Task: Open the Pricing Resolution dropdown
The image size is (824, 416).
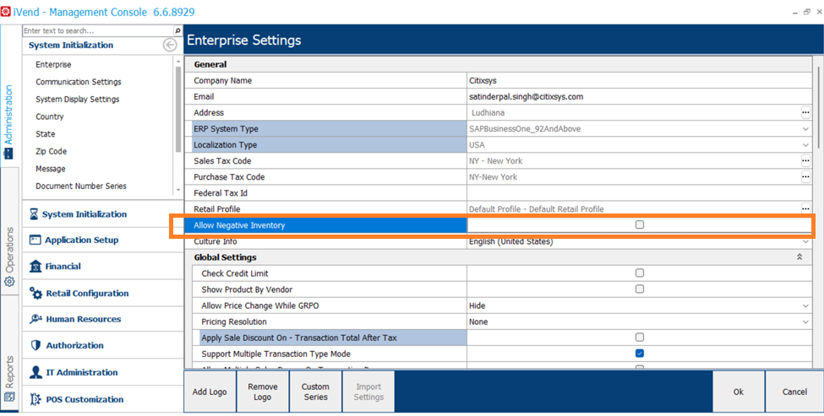Action: pyautogui.click(x=805, y=322)
